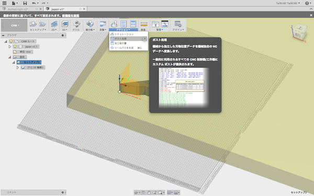The width and height of the screenshot is (314, 196).
Task: Open the アドイン dropdown menu
Action: click(x=178, y=30)
